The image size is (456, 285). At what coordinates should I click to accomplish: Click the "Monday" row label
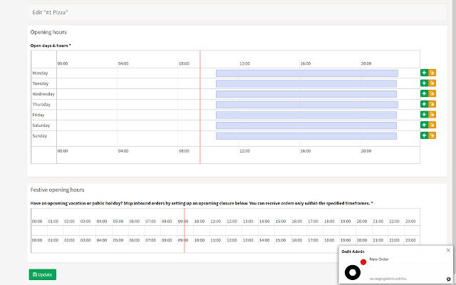point(40,73)
